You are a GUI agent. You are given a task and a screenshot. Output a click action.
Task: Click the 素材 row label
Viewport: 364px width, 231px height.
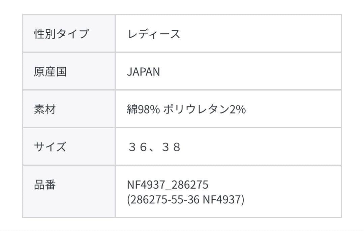44,109
